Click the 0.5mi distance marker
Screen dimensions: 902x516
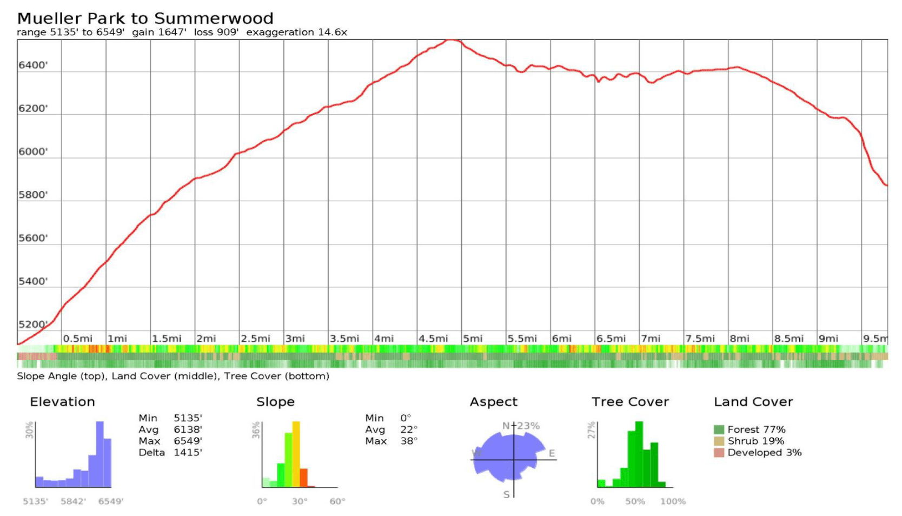[x=78, y=339]
